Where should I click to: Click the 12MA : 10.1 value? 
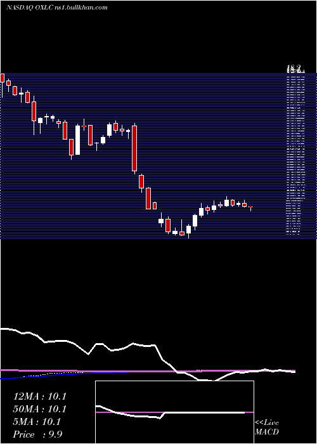(x=39, y=396)
